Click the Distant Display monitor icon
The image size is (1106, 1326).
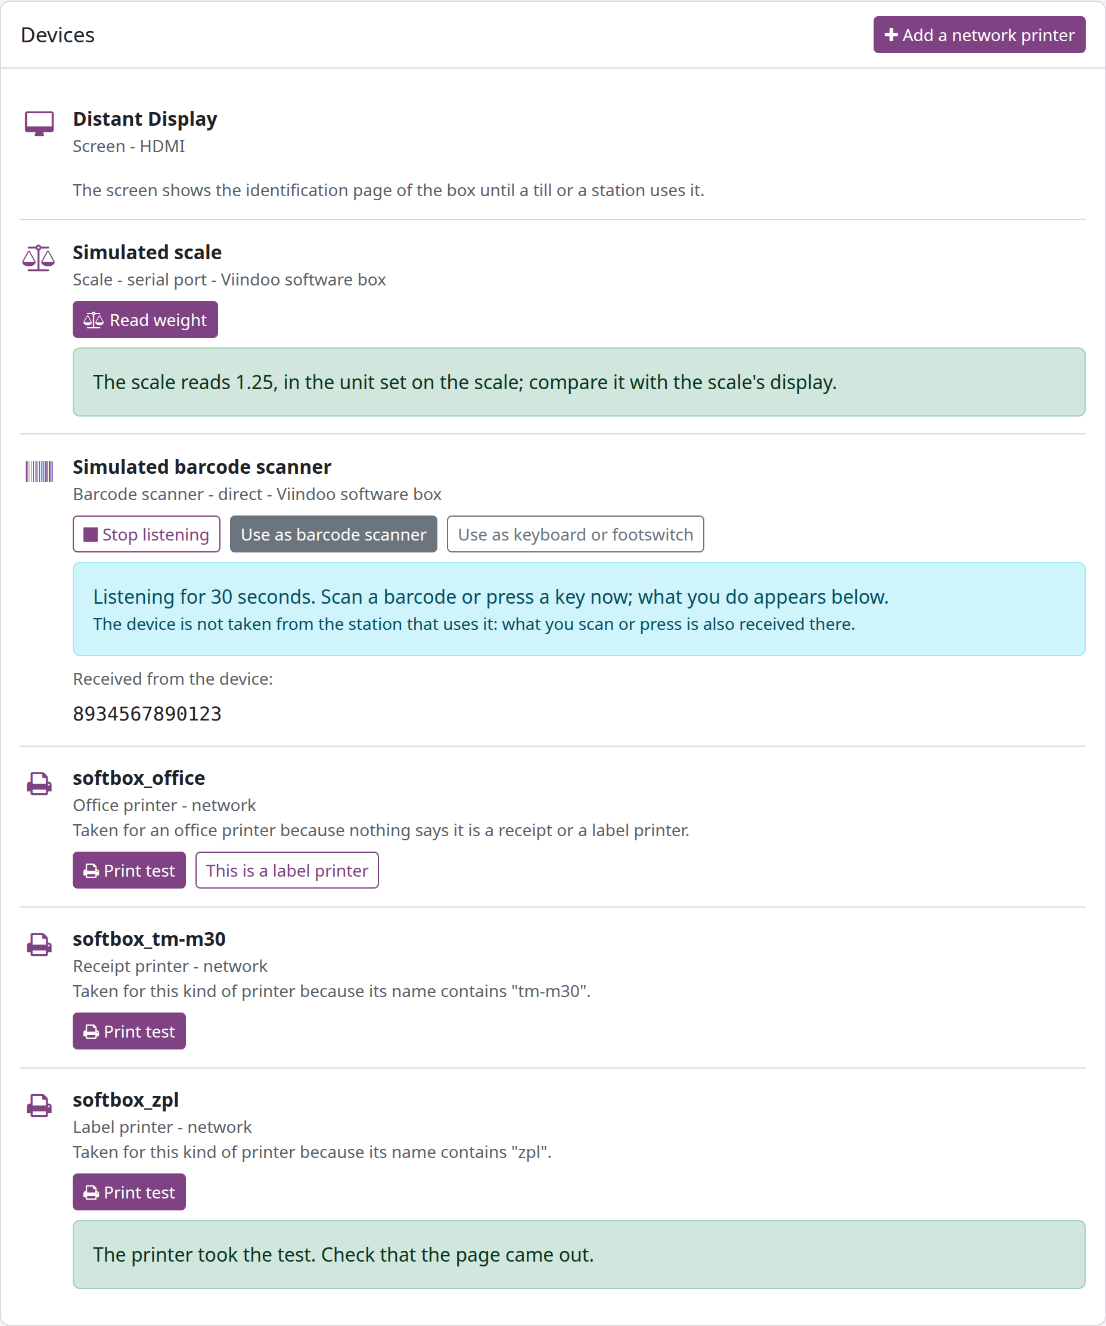coord(39,123)
